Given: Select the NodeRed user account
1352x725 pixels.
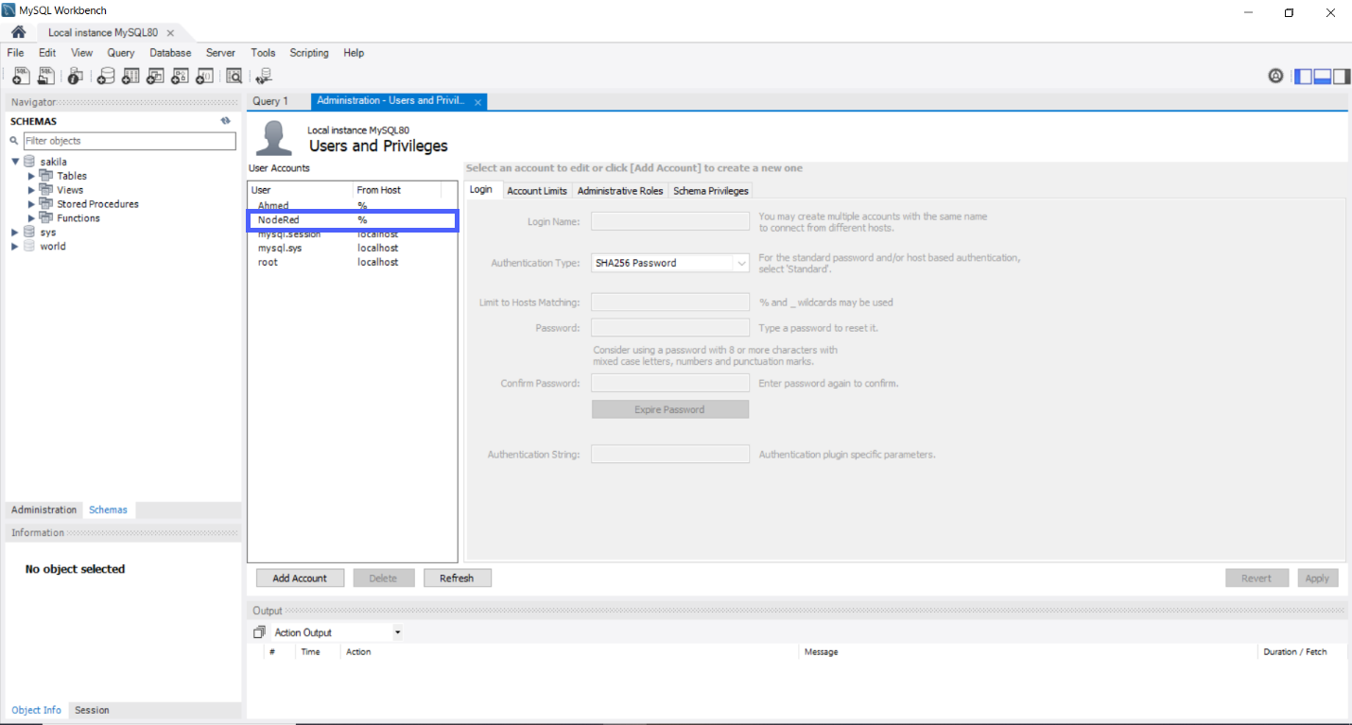Looking at the screenshot, I should coord(352,220).
